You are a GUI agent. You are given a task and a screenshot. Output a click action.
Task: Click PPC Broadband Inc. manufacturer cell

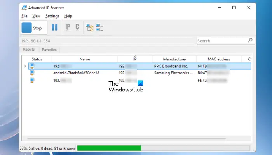171,66
